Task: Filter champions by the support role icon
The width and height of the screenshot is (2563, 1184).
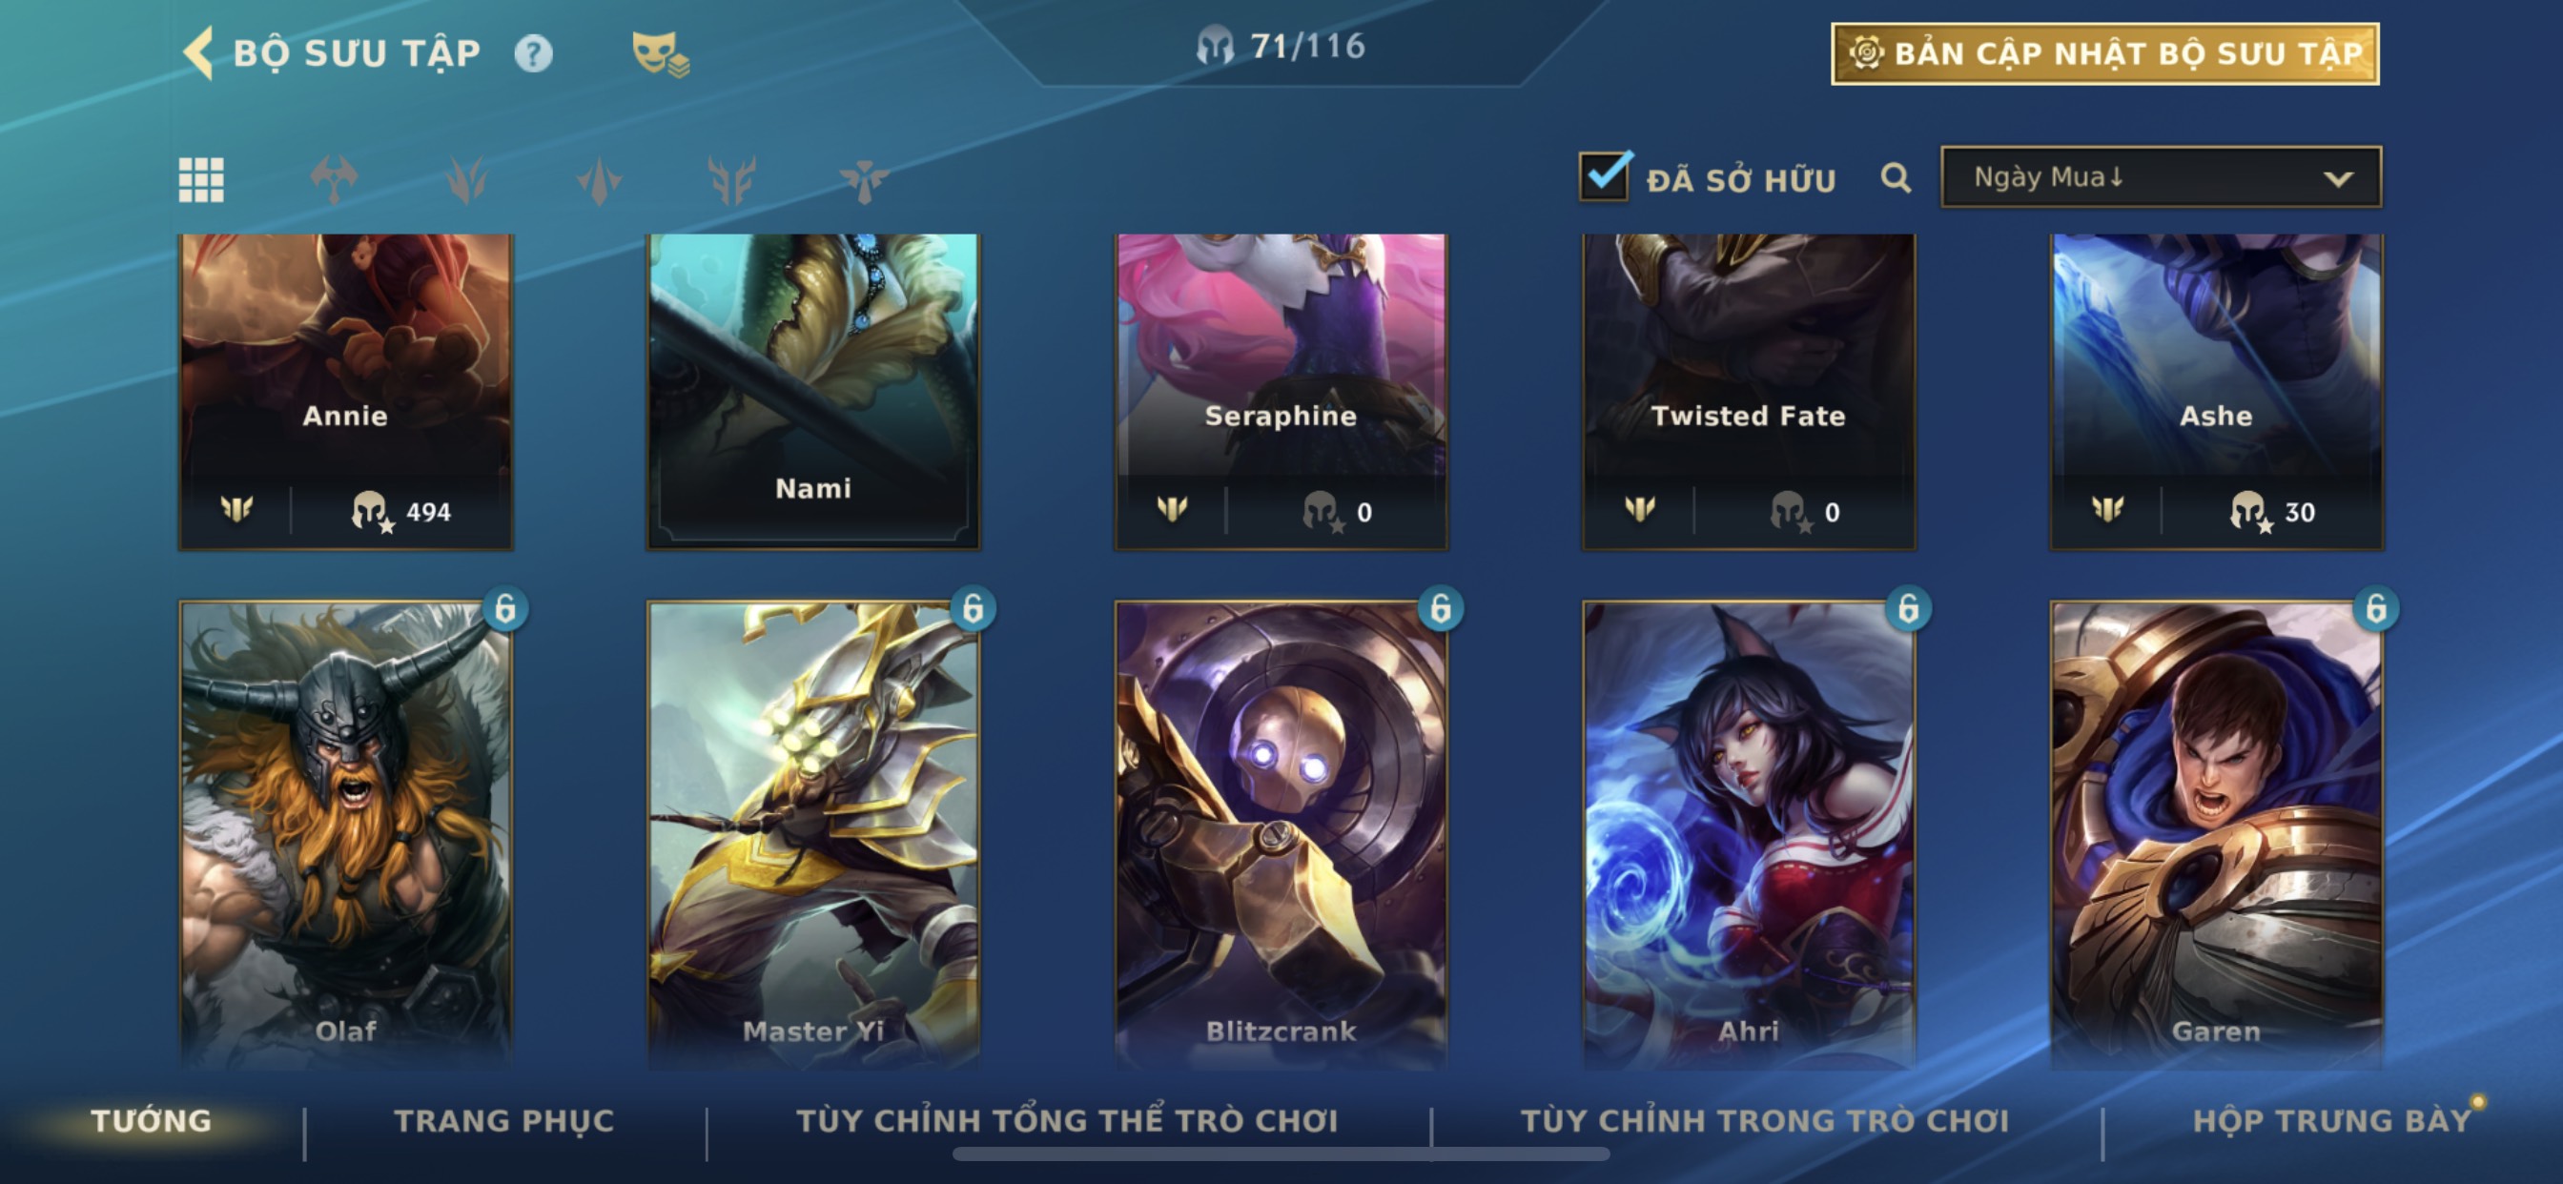Action: coord(864,180)
